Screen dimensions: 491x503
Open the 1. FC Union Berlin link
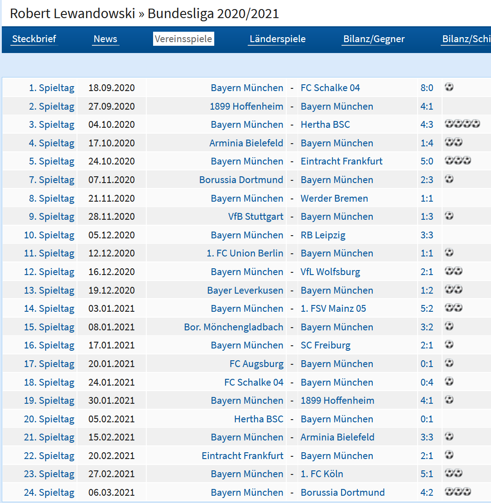pyautogui.click(x=245, y=253)
